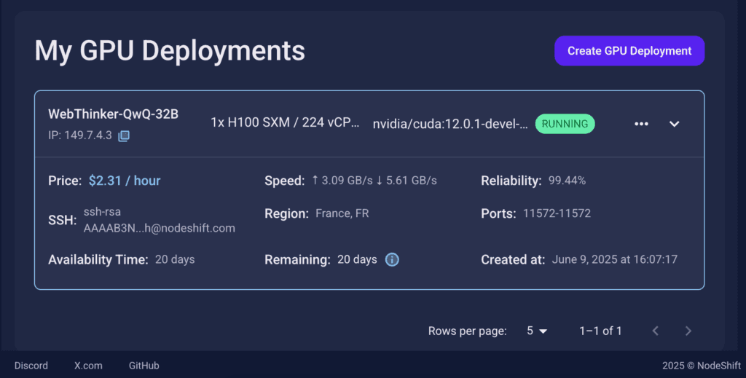Screen dimensions: 746x378
Task: Click the 2025 © NodeShift footer text
Action: point(702,366)
